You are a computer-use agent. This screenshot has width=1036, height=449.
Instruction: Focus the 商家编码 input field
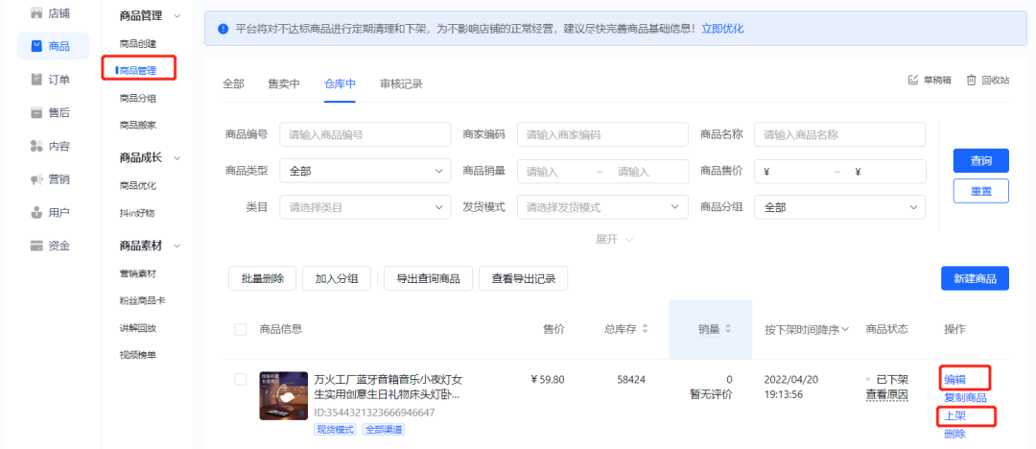tap(602, 135)
